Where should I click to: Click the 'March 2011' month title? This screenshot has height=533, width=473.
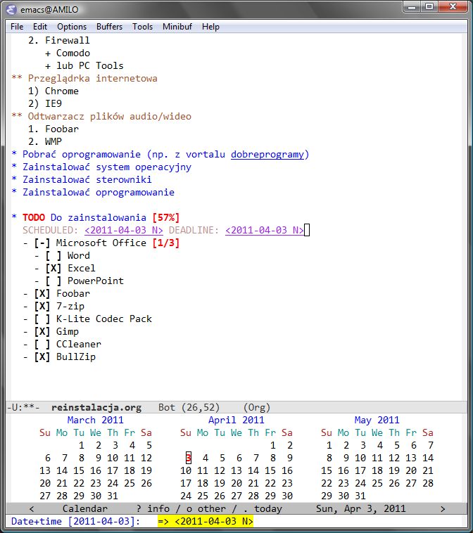(x=95, y=420)
